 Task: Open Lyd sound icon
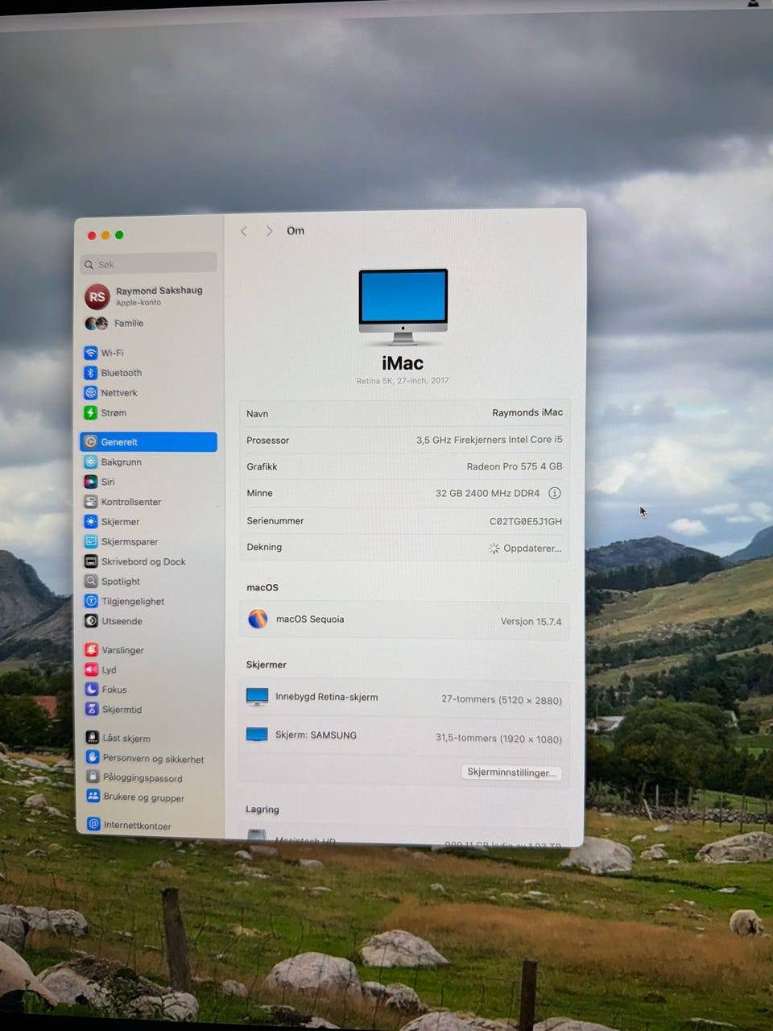tap(92, 669)
